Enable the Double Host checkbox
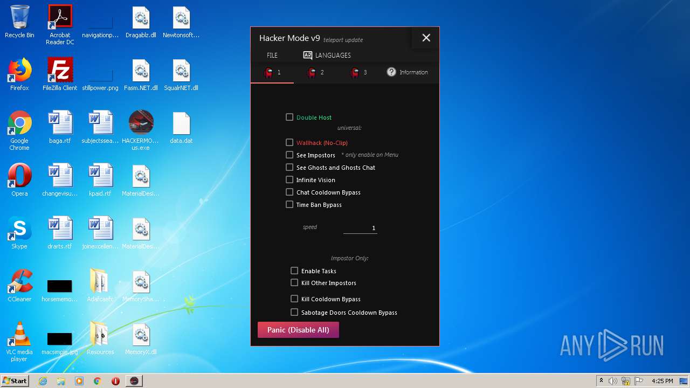 289,117
